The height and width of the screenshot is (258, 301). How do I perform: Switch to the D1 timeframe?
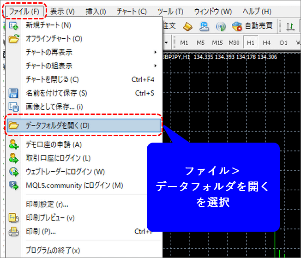[283, 42]
